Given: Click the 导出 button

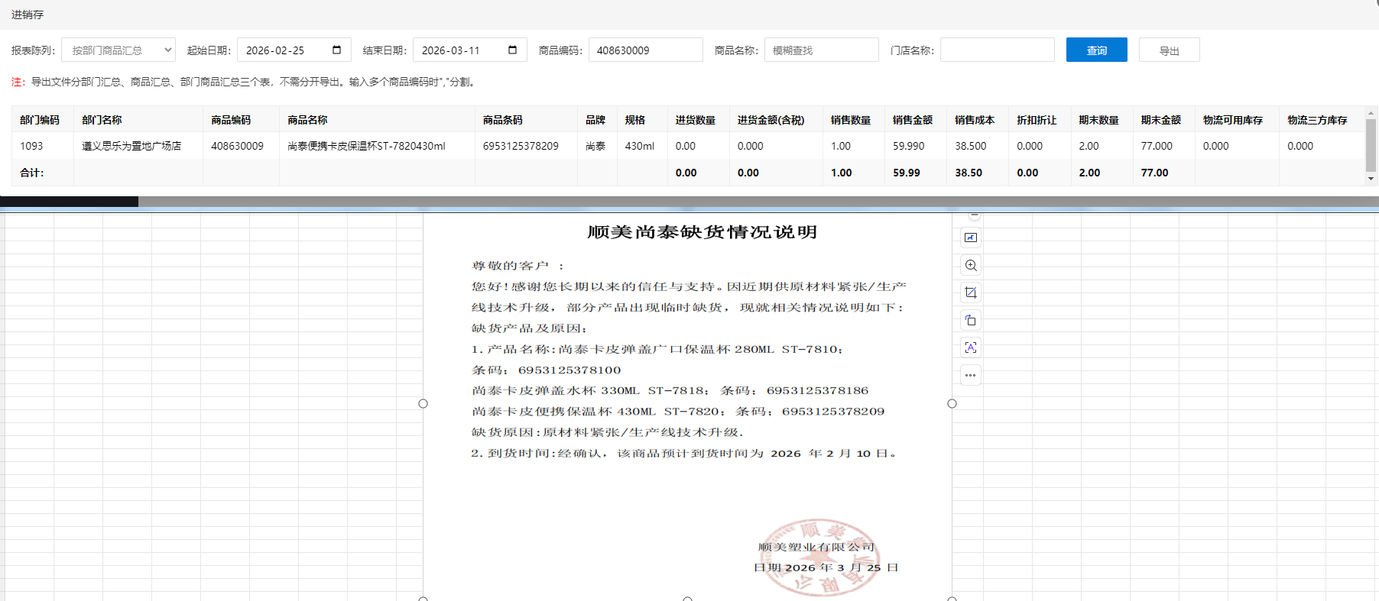Looking at the screenshot, I should [1169, 50].
